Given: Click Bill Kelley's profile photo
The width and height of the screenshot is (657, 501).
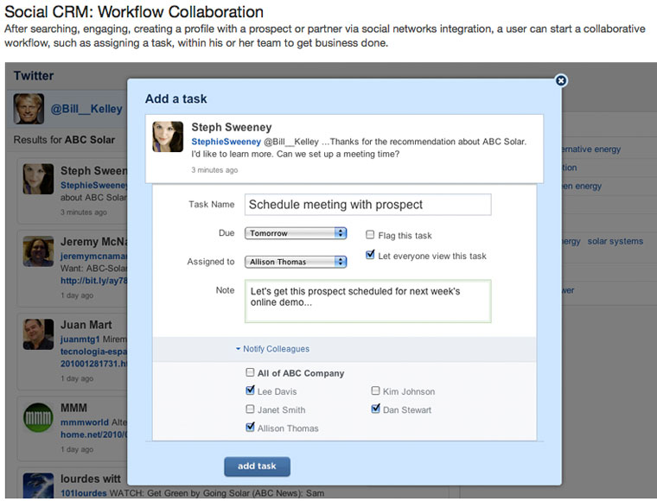Looking at the screenshot, I should [29, 108].
